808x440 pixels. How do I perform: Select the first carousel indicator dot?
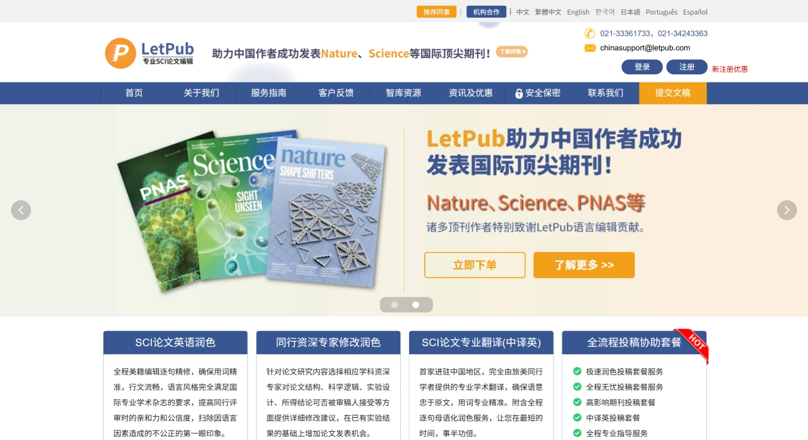[x=395, y=304]
